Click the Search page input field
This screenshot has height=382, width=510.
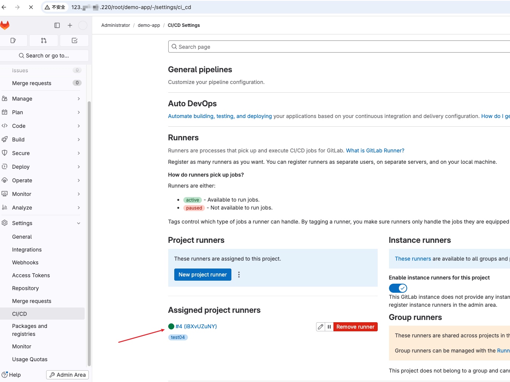pos(339,47)
